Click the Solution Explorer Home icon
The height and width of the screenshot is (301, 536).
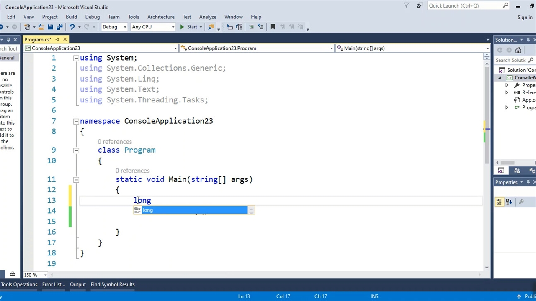point(518,50)
